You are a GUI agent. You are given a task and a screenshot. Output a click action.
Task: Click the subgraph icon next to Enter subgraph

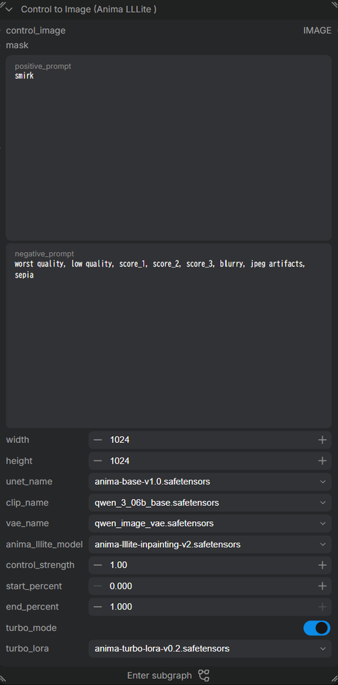[203, 675]
